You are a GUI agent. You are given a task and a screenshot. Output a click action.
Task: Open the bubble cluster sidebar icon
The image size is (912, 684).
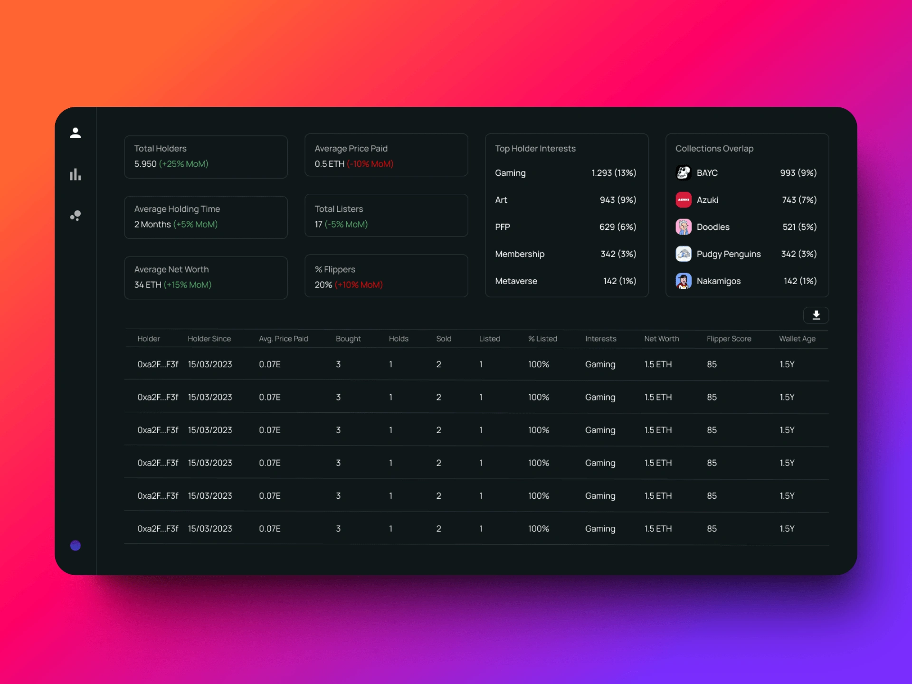[75, 216]
